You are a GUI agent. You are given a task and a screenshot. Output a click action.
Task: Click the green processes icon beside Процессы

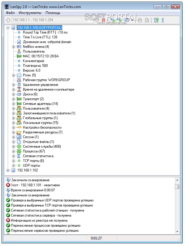pyautogui.click(x=19, y=151)
